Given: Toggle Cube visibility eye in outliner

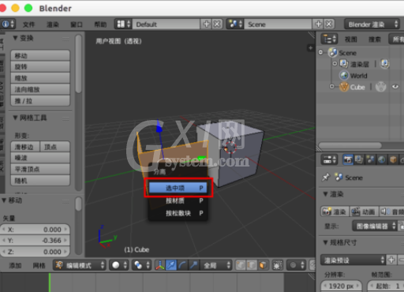Looking at the screenshot, I should (395, 87).
